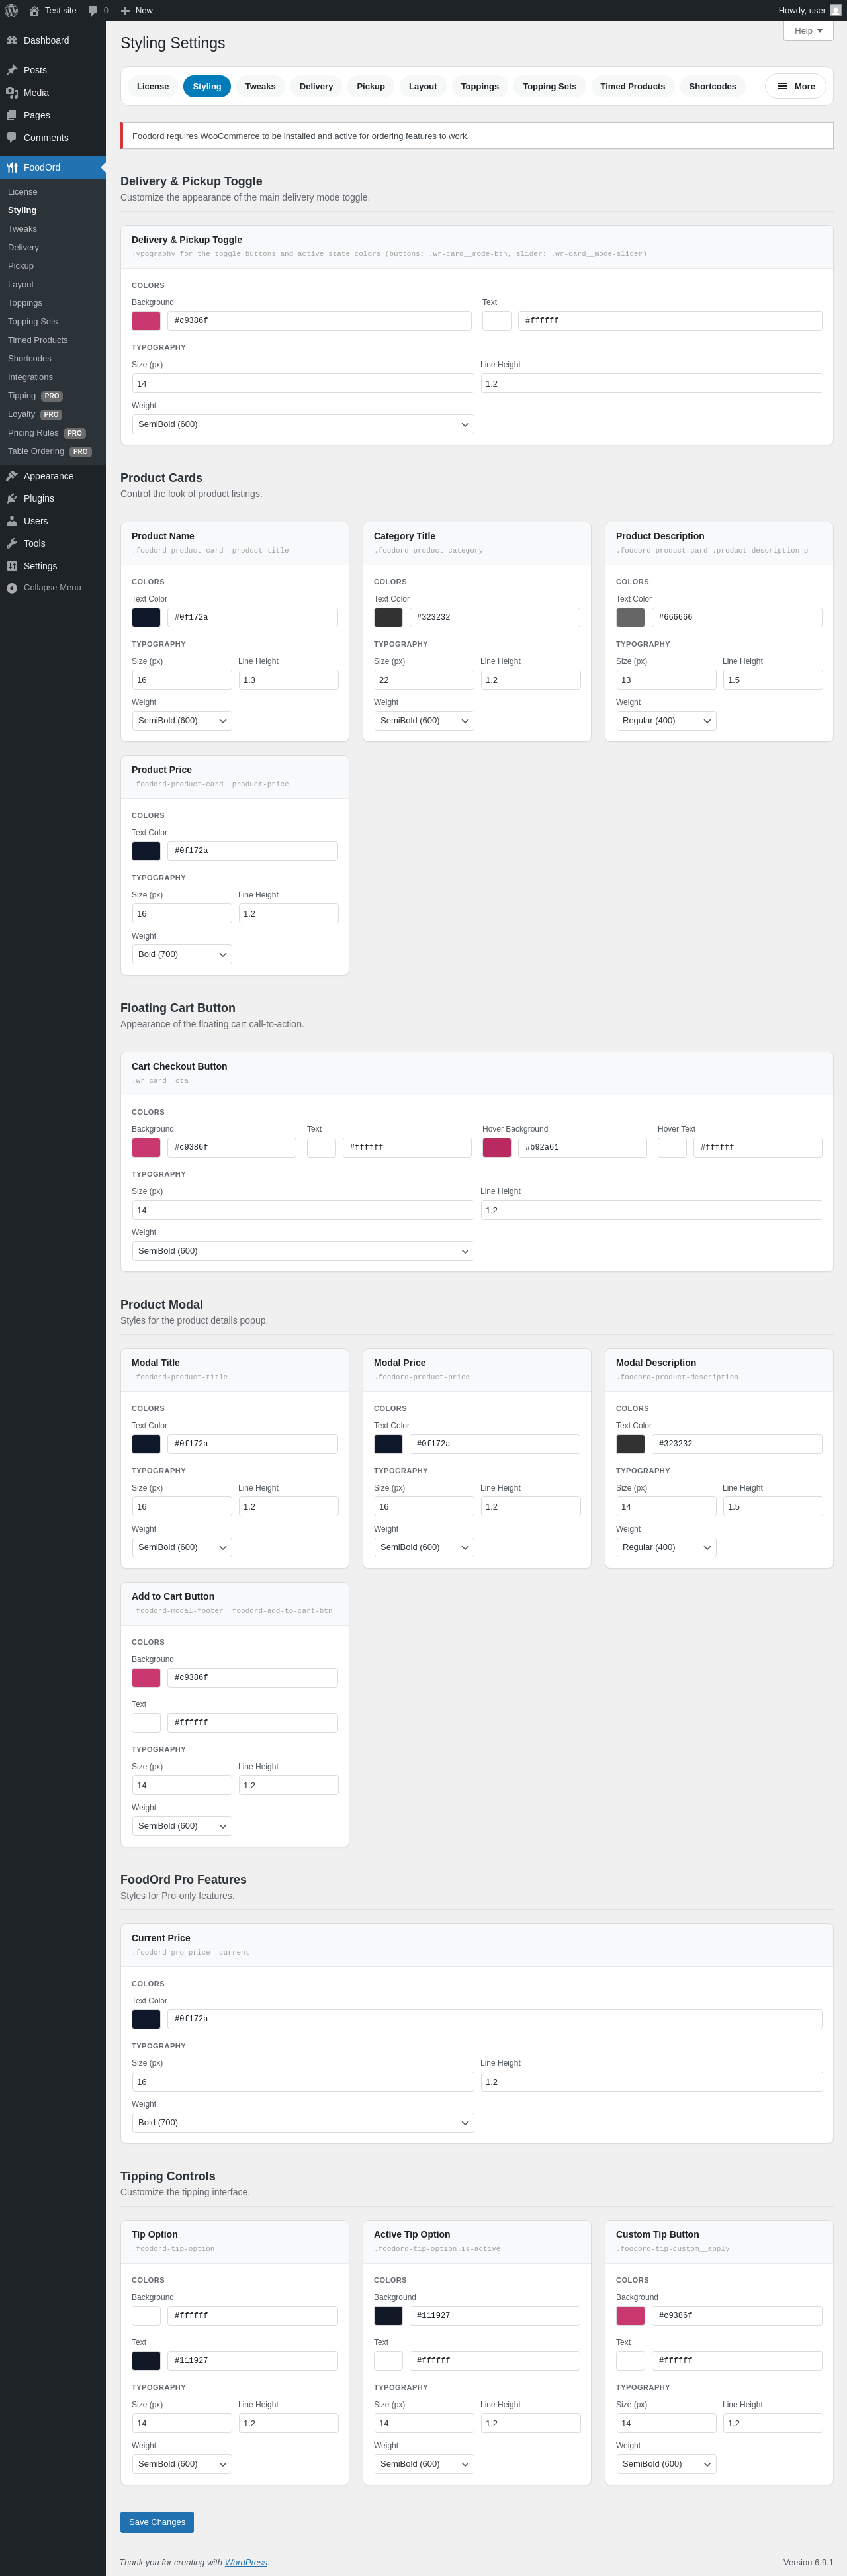
Task: Click the Users person icon
Action: 12,521
